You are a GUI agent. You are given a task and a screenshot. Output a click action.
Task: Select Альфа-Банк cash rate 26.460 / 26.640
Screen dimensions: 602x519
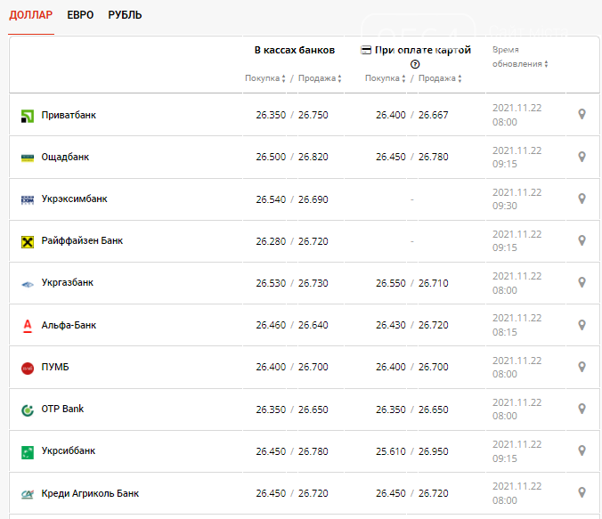tap(292, 325)
